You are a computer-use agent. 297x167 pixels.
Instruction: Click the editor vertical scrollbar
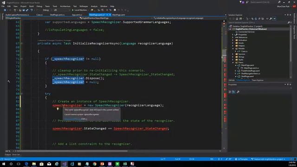[x=224, y=85]
